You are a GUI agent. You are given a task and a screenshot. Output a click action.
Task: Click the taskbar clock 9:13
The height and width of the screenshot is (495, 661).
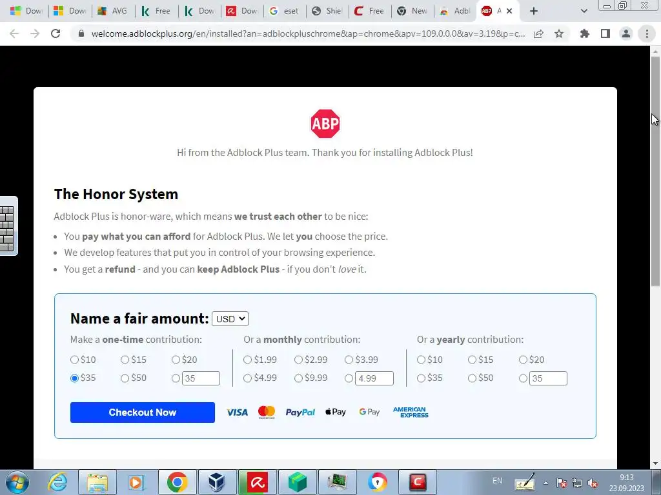tap(626, 478)
